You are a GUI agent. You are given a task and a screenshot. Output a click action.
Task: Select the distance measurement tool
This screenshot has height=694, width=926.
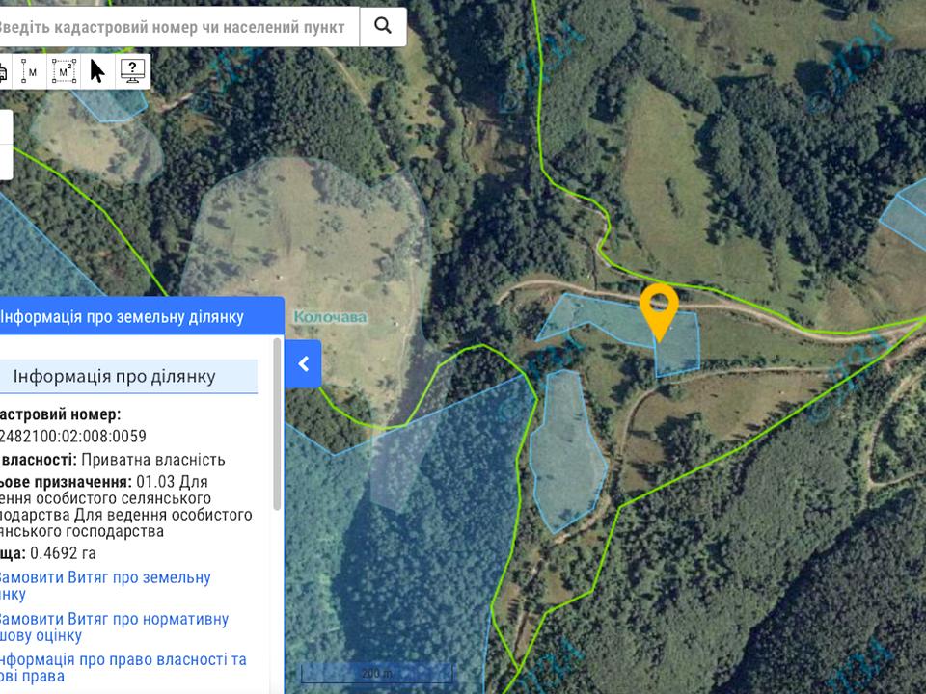pos(31,70)
